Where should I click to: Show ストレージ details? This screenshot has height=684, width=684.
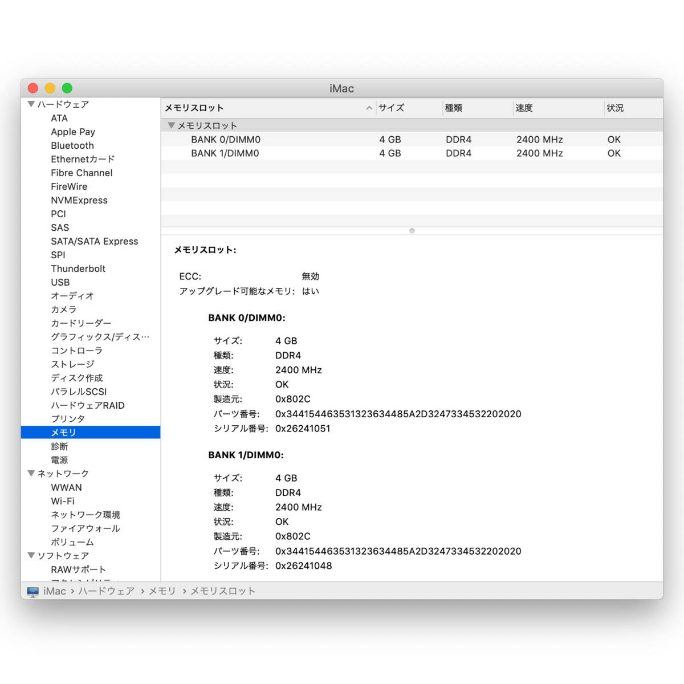click(72, 364)
